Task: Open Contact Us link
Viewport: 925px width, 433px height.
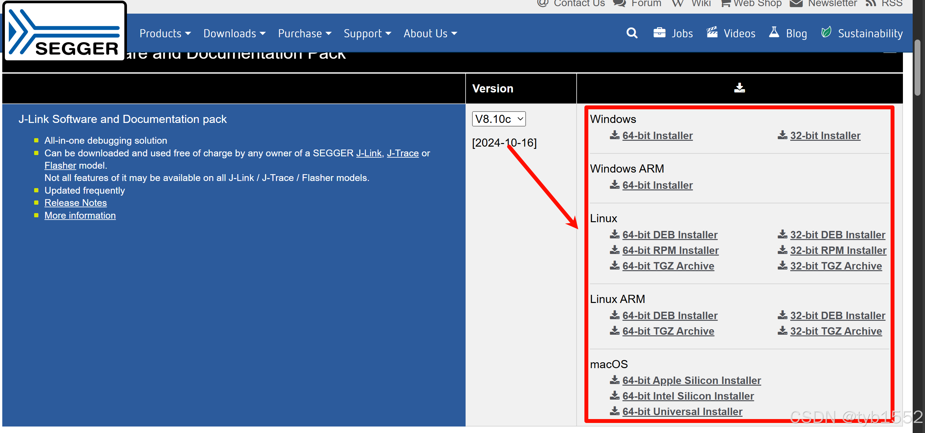Action: tap(579, 4)
